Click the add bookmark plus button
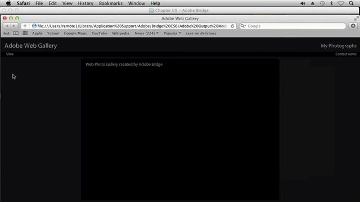 point(25,26)
